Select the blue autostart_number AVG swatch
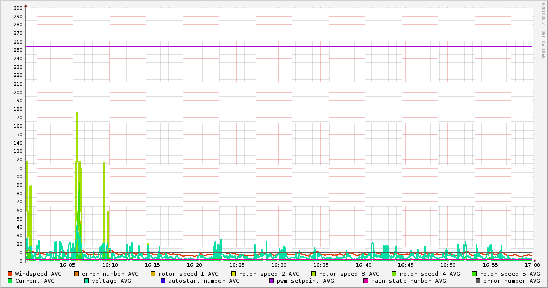The width and height of the screenshot is (548, 288). coord(163,281)
